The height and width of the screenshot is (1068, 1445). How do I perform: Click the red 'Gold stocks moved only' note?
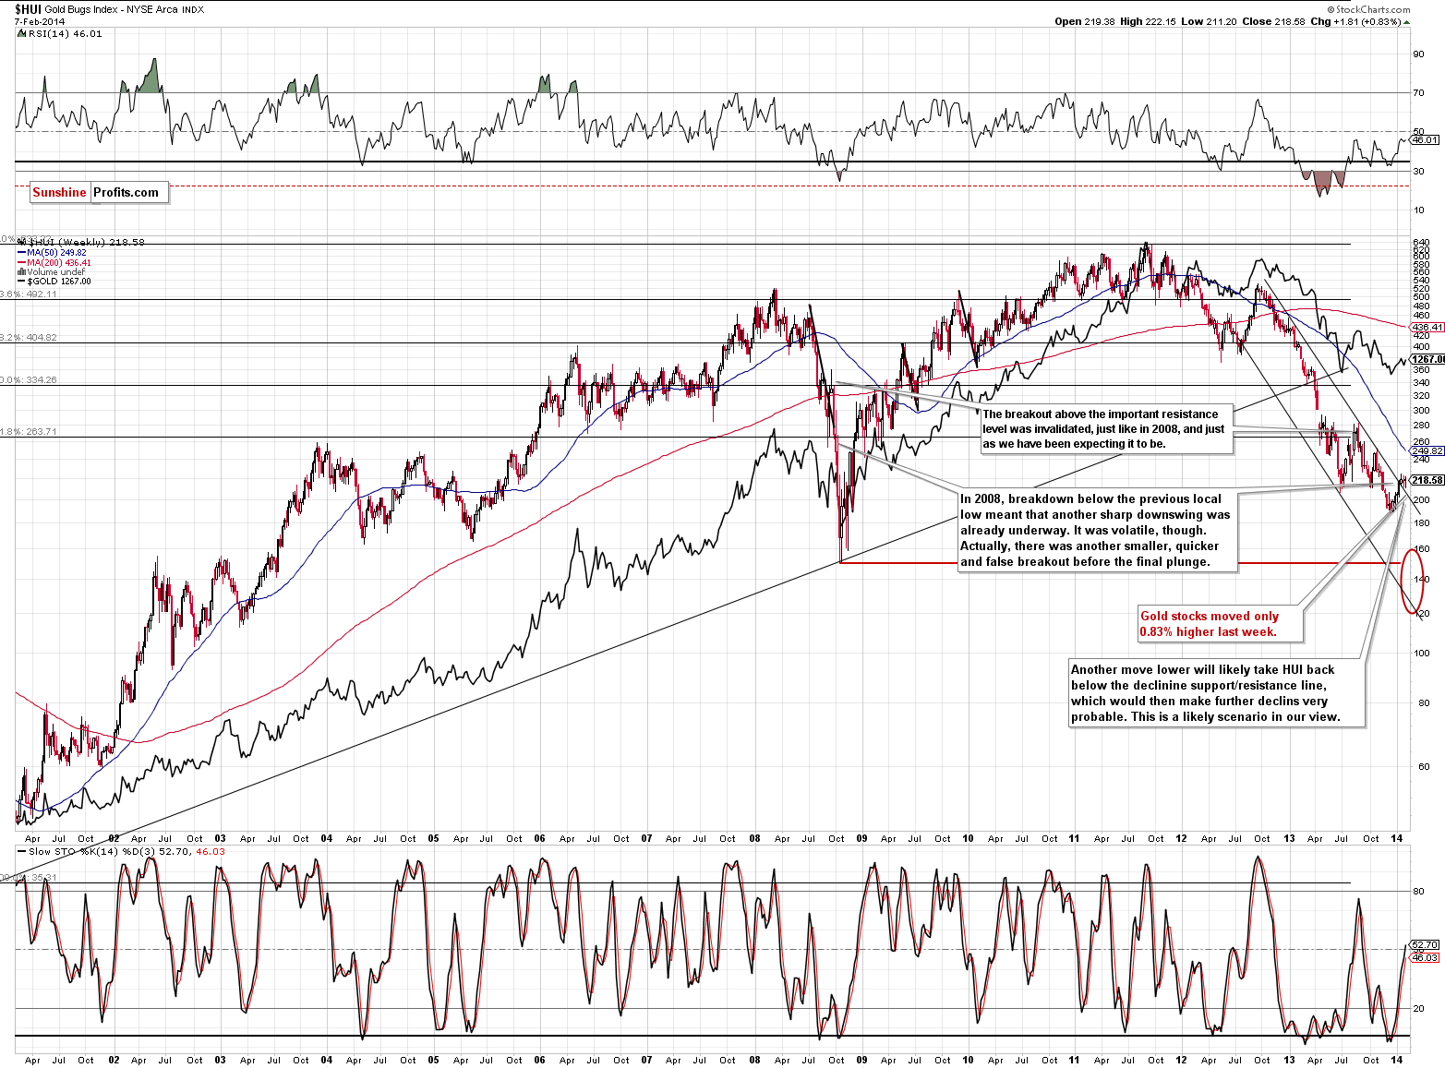tap(1219, 624)
